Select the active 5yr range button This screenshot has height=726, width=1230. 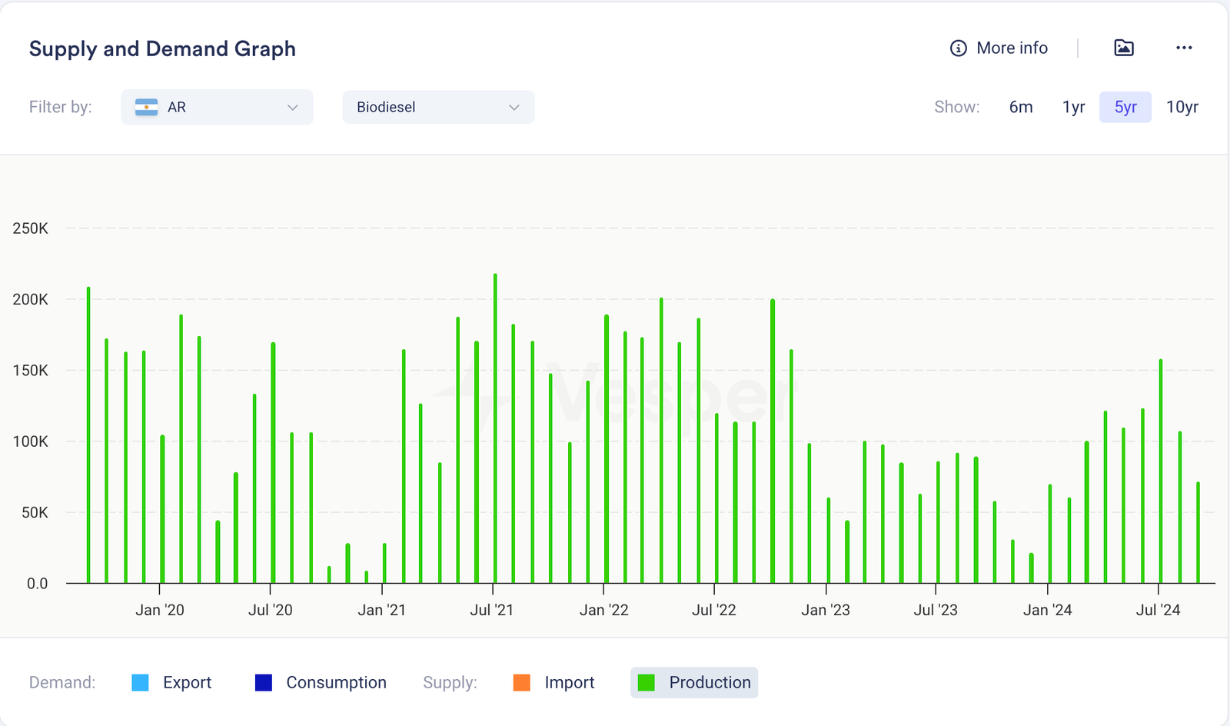[x=1125, y=108]
